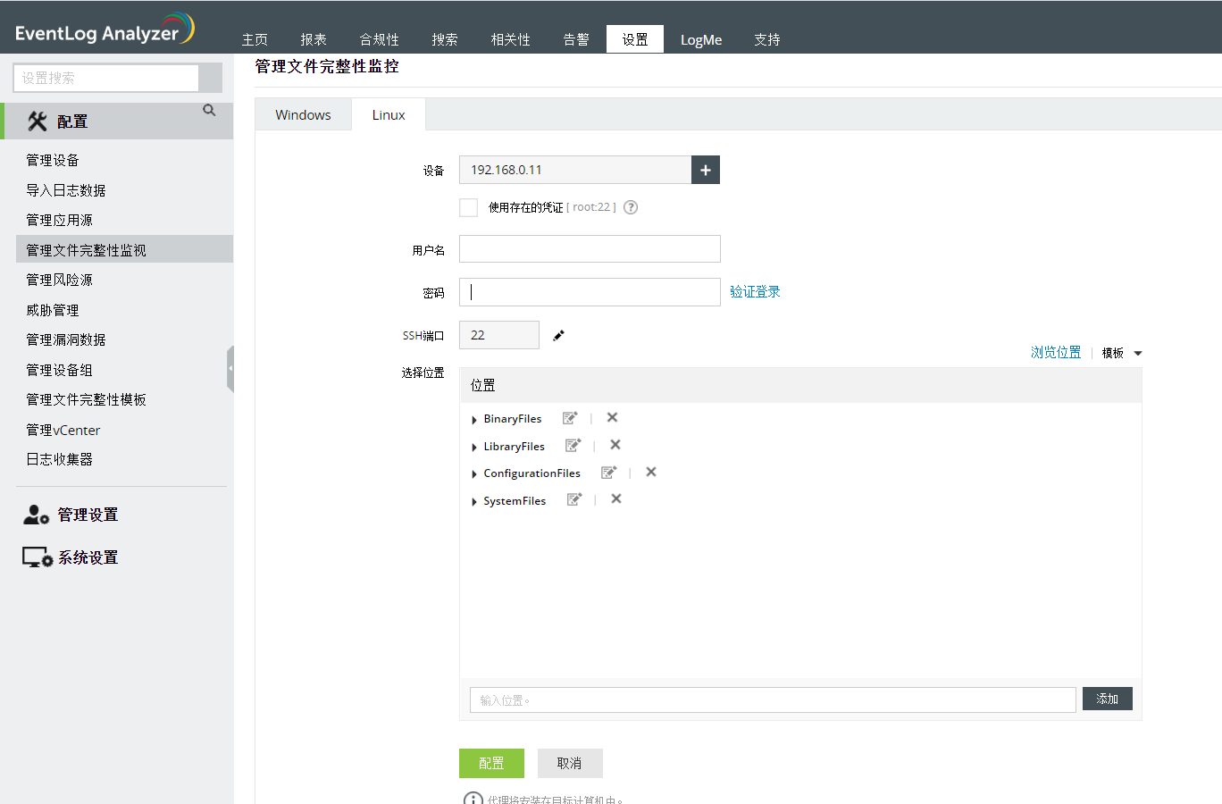Edit the ConfigurationFiles location entry

(608, 473)
